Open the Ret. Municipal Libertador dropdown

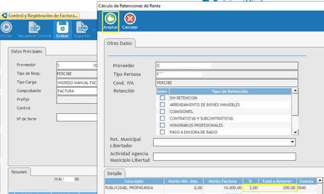[x=292, y=142]
